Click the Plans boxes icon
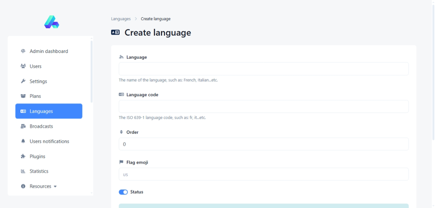Viewport: 435px width, 208px height. click(23, 96)
